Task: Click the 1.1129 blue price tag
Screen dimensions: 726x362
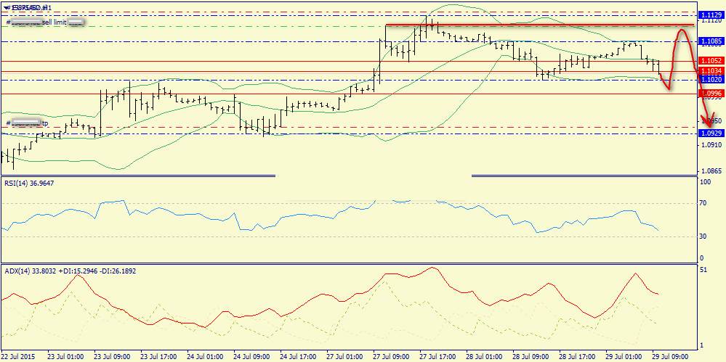Action: 709,15
